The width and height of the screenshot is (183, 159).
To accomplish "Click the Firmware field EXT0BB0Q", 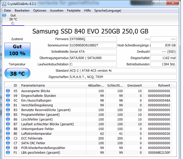I will click(x=93, y=39).
